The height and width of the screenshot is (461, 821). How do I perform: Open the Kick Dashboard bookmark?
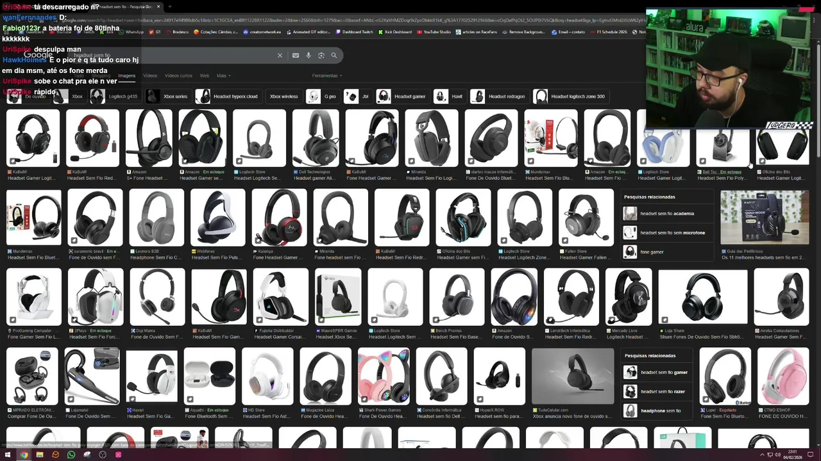395,32
